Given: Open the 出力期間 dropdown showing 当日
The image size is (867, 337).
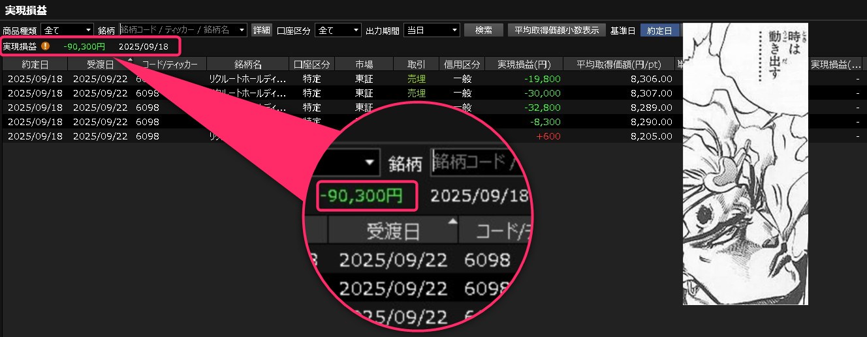Looking at the screenshot, I should click(x=432, y=30).
